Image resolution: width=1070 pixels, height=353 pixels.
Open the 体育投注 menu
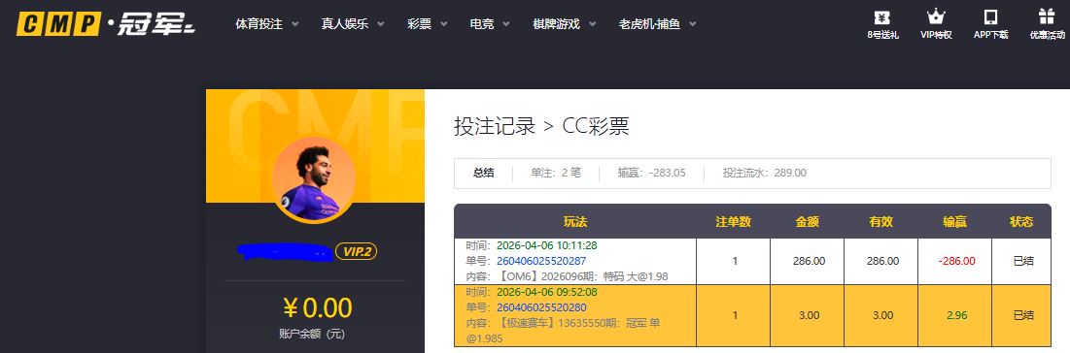pos(259,24)
